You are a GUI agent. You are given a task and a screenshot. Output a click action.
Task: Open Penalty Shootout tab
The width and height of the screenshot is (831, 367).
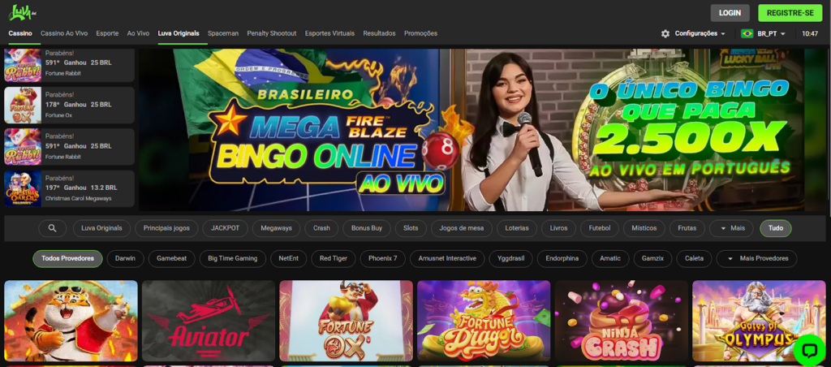point(271,33)
